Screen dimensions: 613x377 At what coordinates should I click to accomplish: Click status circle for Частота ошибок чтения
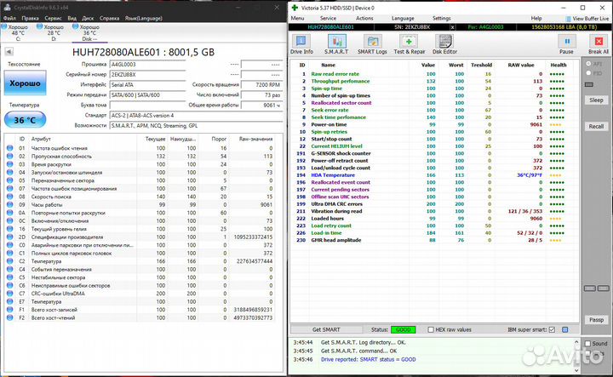[x=9, y=148]
